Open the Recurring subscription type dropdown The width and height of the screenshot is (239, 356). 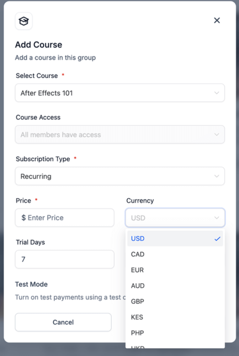point(120,176)
